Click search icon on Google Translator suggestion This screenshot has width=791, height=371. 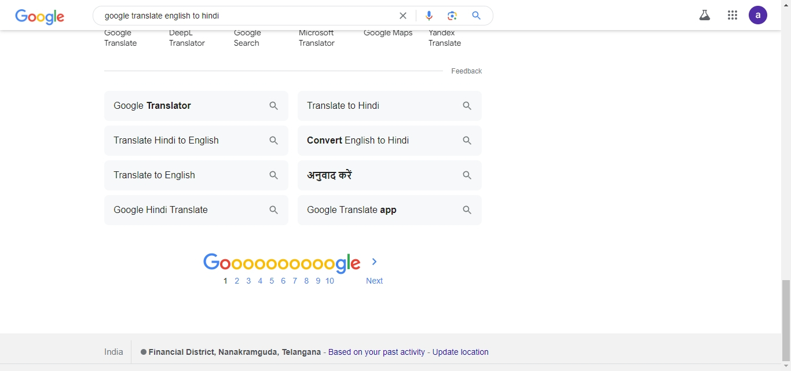coord(274,106)
